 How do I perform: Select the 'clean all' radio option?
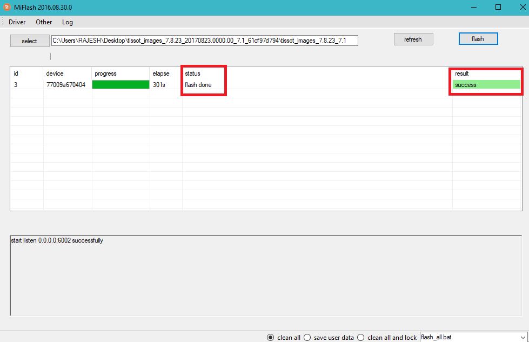283,338
